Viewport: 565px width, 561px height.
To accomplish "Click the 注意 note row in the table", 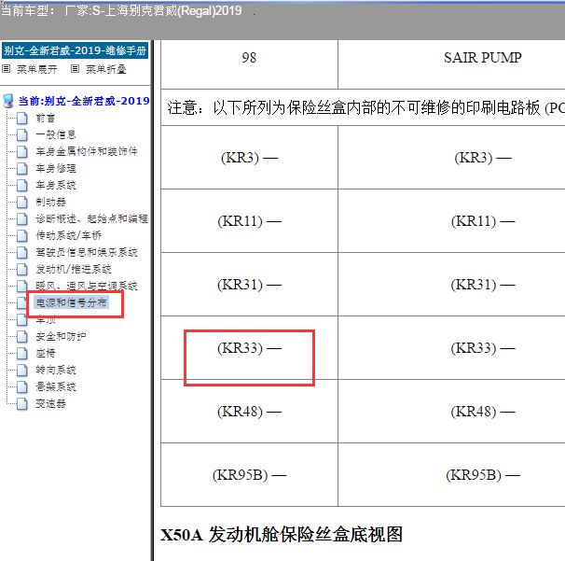I will tap(363, 107).
